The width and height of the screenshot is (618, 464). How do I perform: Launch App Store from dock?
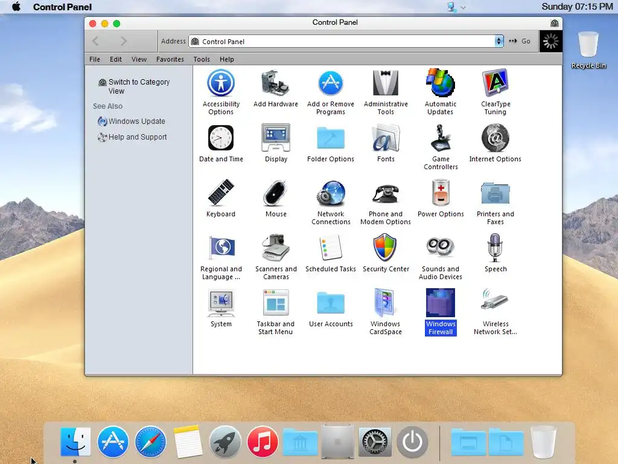113,442
